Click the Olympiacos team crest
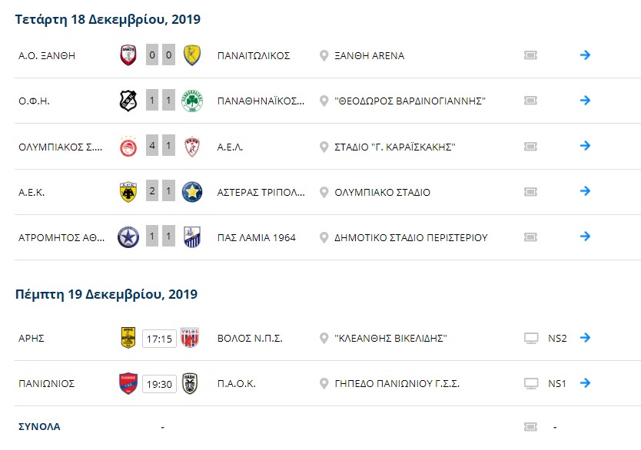 coord(128,146)
